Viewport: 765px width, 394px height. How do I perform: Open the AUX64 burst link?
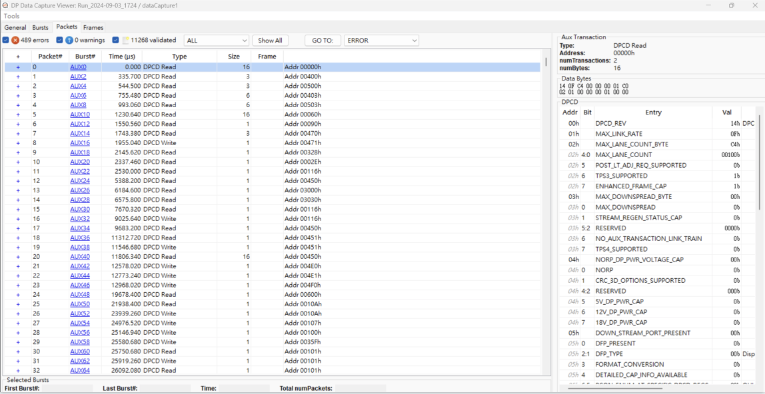79,371
